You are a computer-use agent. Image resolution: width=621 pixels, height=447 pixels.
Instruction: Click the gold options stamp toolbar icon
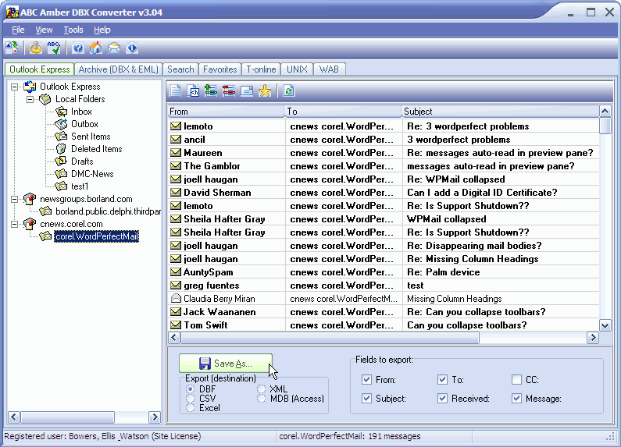(x=36, y=48)
